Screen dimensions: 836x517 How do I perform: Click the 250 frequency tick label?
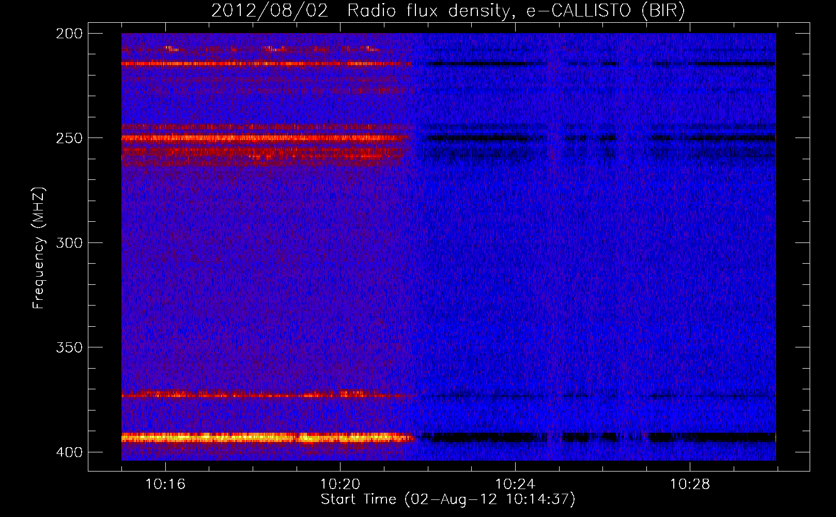69,138
